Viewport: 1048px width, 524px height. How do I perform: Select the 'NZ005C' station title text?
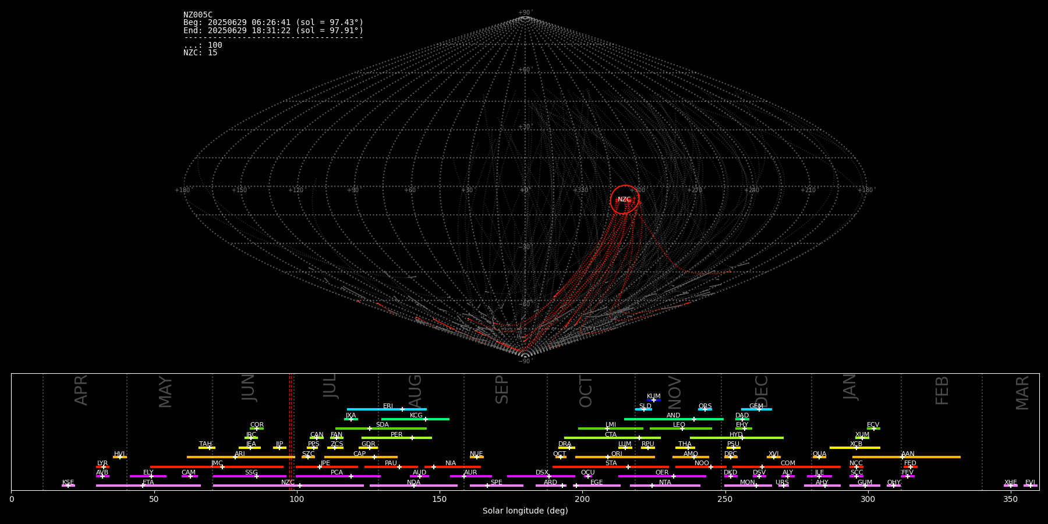point(198,15)
